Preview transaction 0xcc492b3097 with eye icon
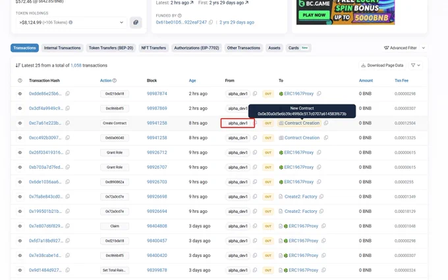 (20, 138)
